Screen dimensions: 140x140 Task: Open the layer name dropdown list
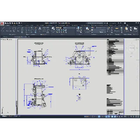69,28
